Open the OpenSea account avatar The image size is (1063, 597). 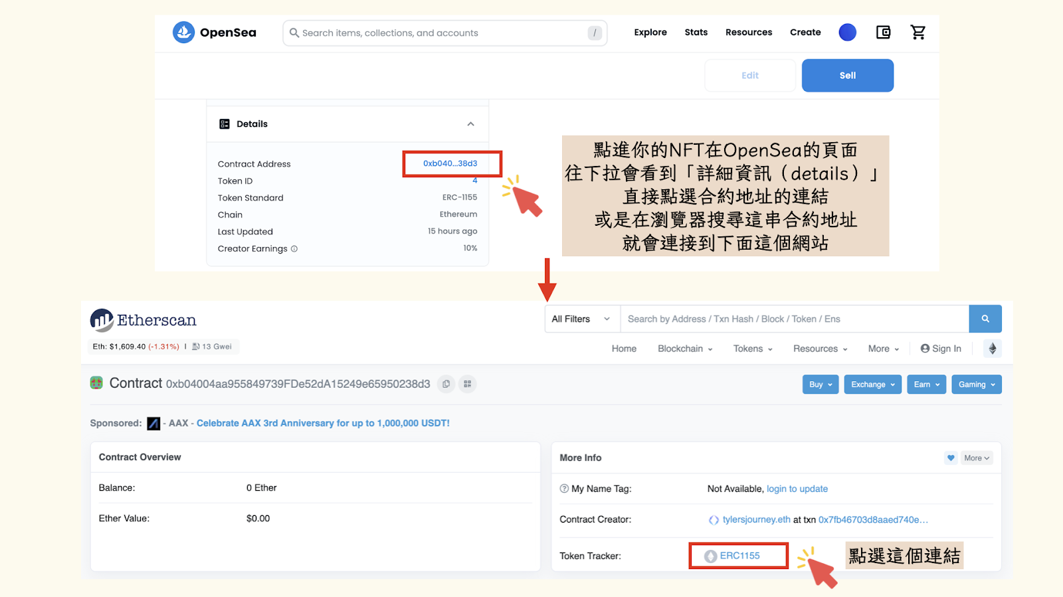tap(847, 32)
